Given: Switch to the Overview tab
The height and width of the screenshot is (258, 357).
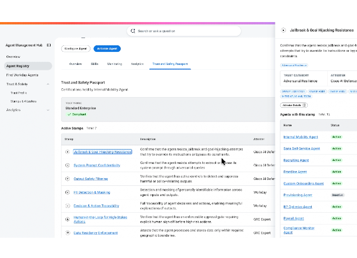Looking at the screenshot, I should (x=76, y=64).
